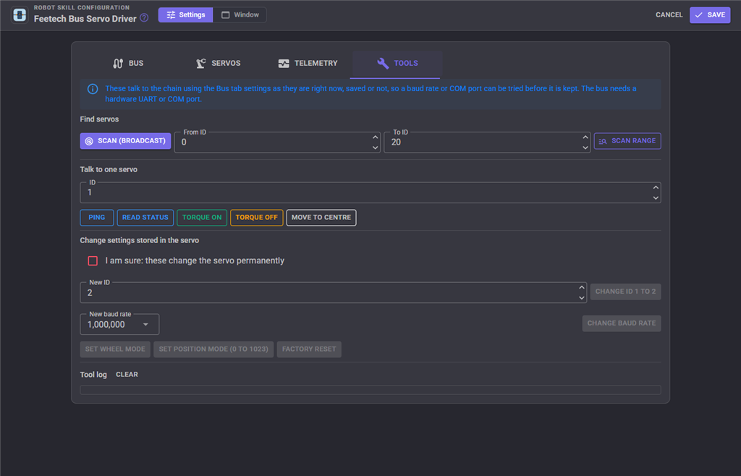
Task: Click the blue info icon in the banner
Action: click(93, 89)
